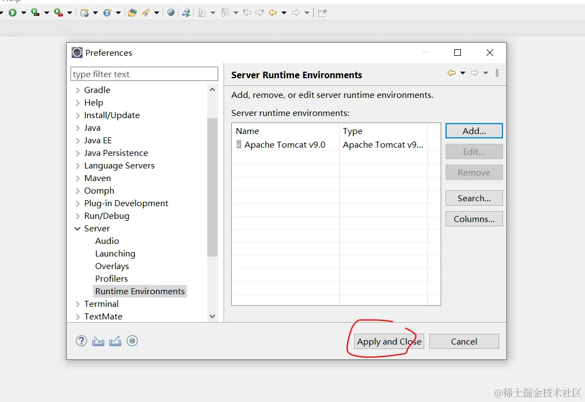Open main toolbar Back history dropdown

[x=284, y=13]
